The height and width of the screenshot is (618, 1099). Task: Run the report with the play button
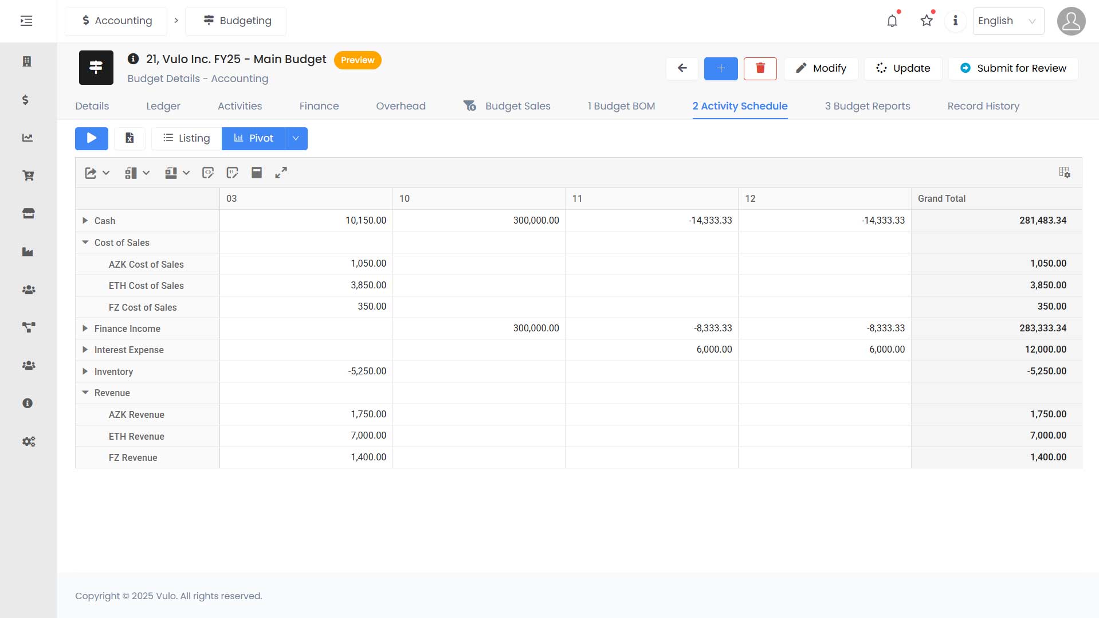coord(91,138)
